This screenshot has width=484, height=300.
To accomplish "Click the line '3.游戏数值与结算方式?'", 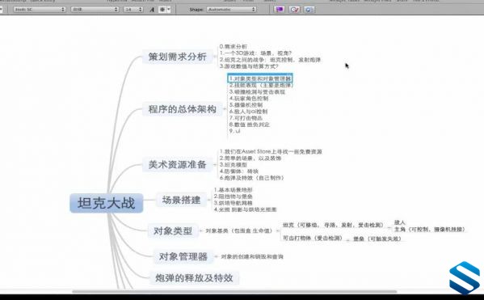I will (x=249, y=66).
